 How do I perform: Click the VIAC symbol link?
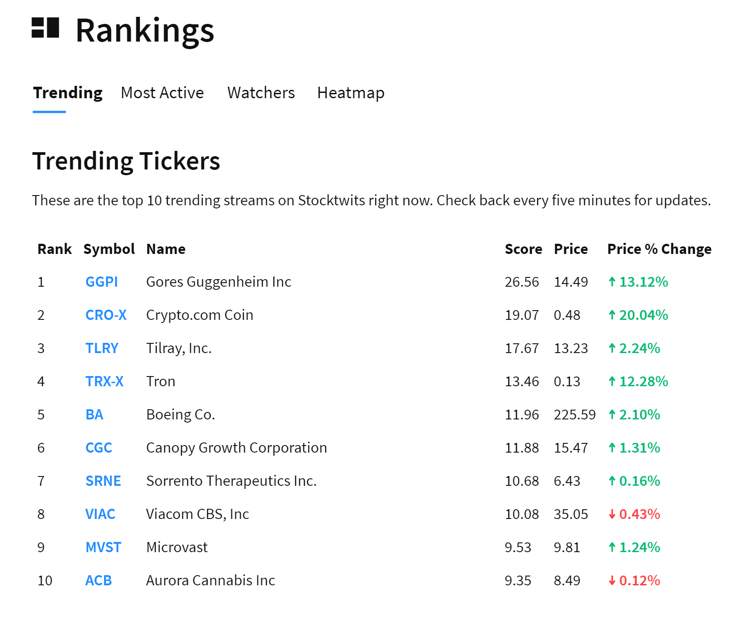(100, 514)
